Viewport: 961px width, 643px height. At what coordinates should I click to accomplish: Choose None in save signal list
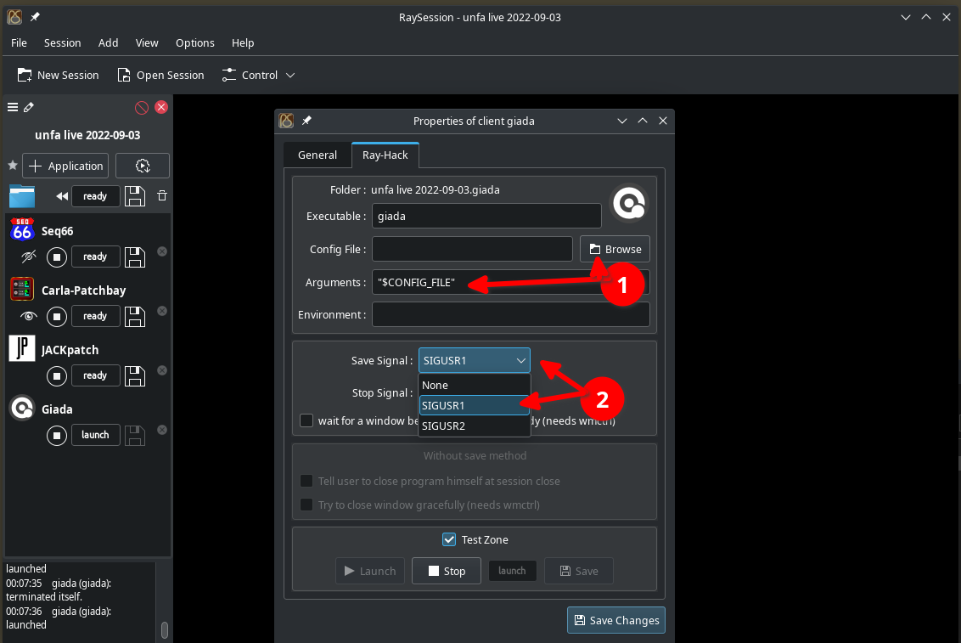[475, 385]
